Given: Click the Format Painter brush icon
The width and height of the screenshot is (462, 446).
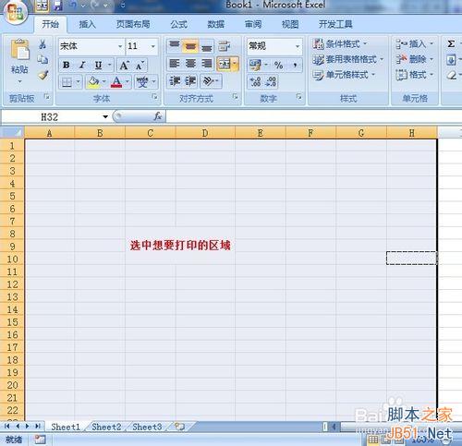Looking at the screenshot, I should click(x=43, y=75).
